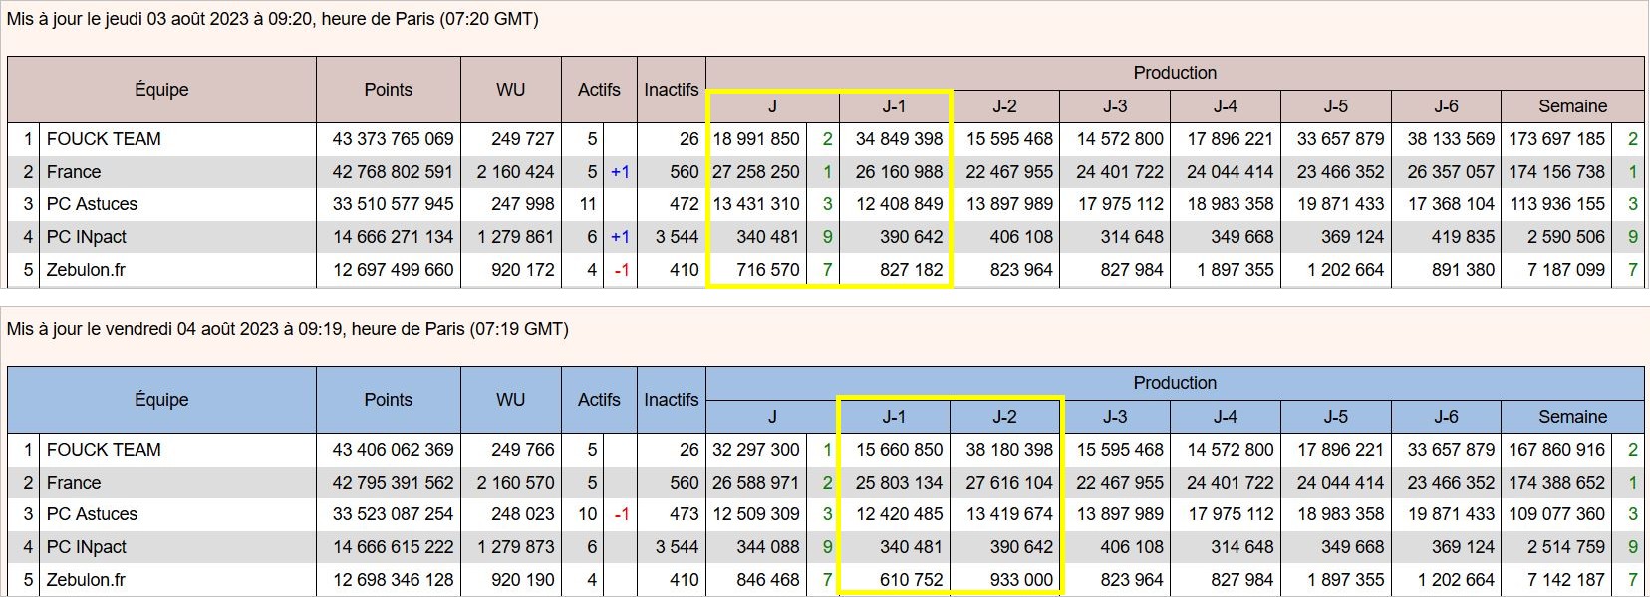Image resolution: width=1650 pixels, height=597 pixels.
Task: Open Zebulon.fr in the top table
Action: [86, 270]
